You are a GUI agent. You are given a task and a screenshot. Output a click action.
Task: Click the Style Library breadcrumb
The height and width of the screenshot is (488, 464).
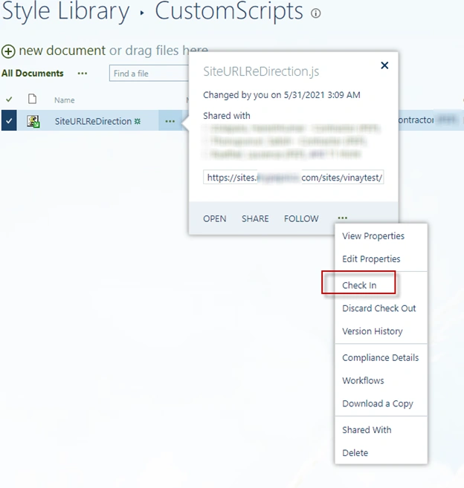tap(65, 12)
